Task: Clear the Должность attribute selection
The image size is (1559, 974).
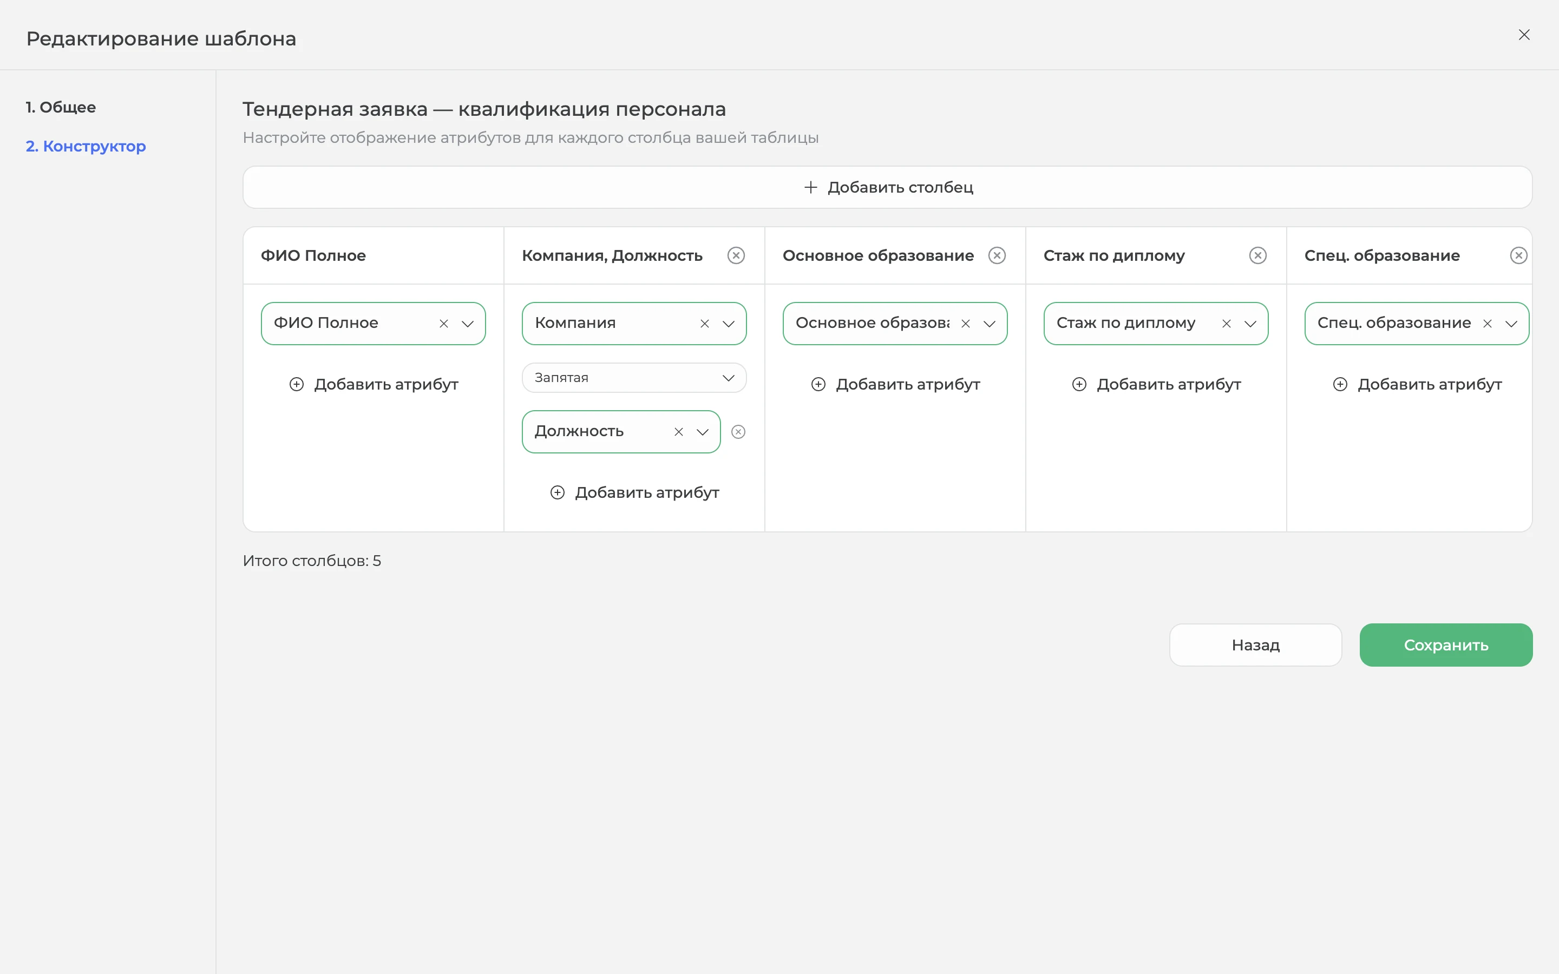Action: (x=678, y=432)
